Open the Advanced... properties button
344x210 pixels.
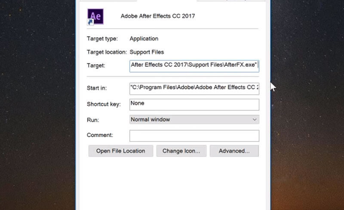point(234,151)
